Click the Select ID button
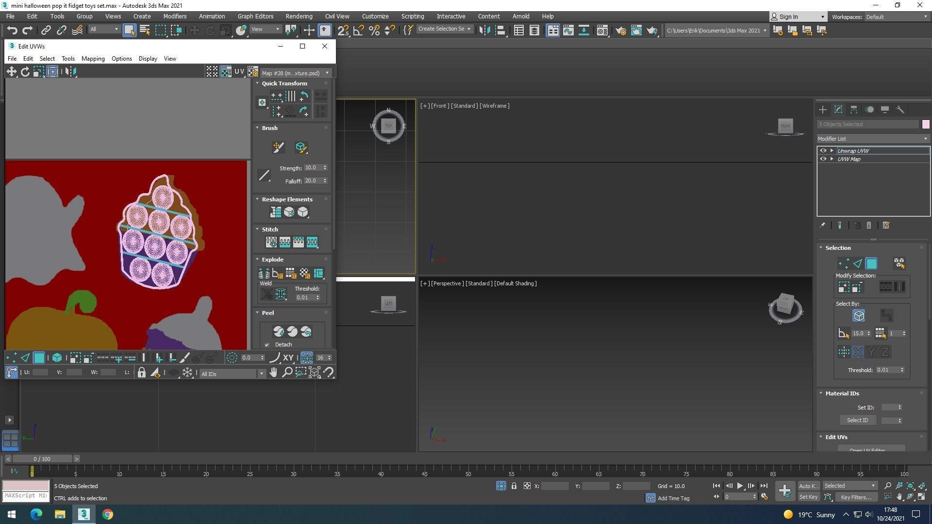The height and width of the screenshot is (524, 932). pos(857,420)
